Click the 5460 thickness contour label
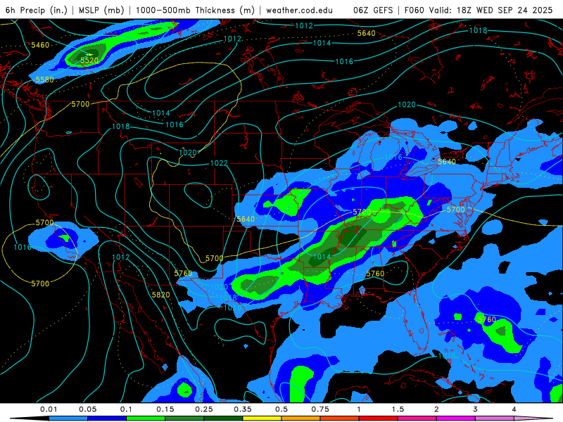Viewport: 563px width, 422px height. pos(40,45)
